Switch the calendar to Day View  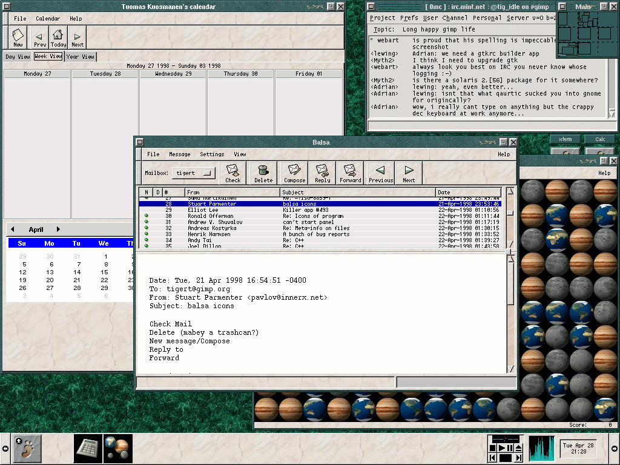18,56
